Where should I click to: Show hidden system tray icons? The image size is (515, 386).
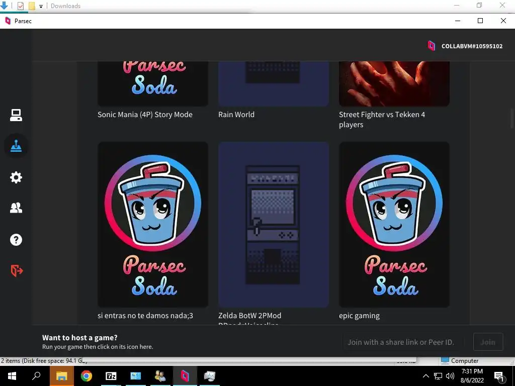425,376
